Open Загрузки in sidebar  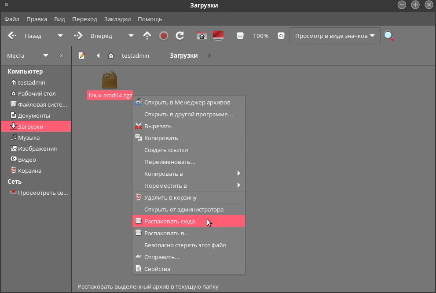pyautogui.click(x=36, y=126)
